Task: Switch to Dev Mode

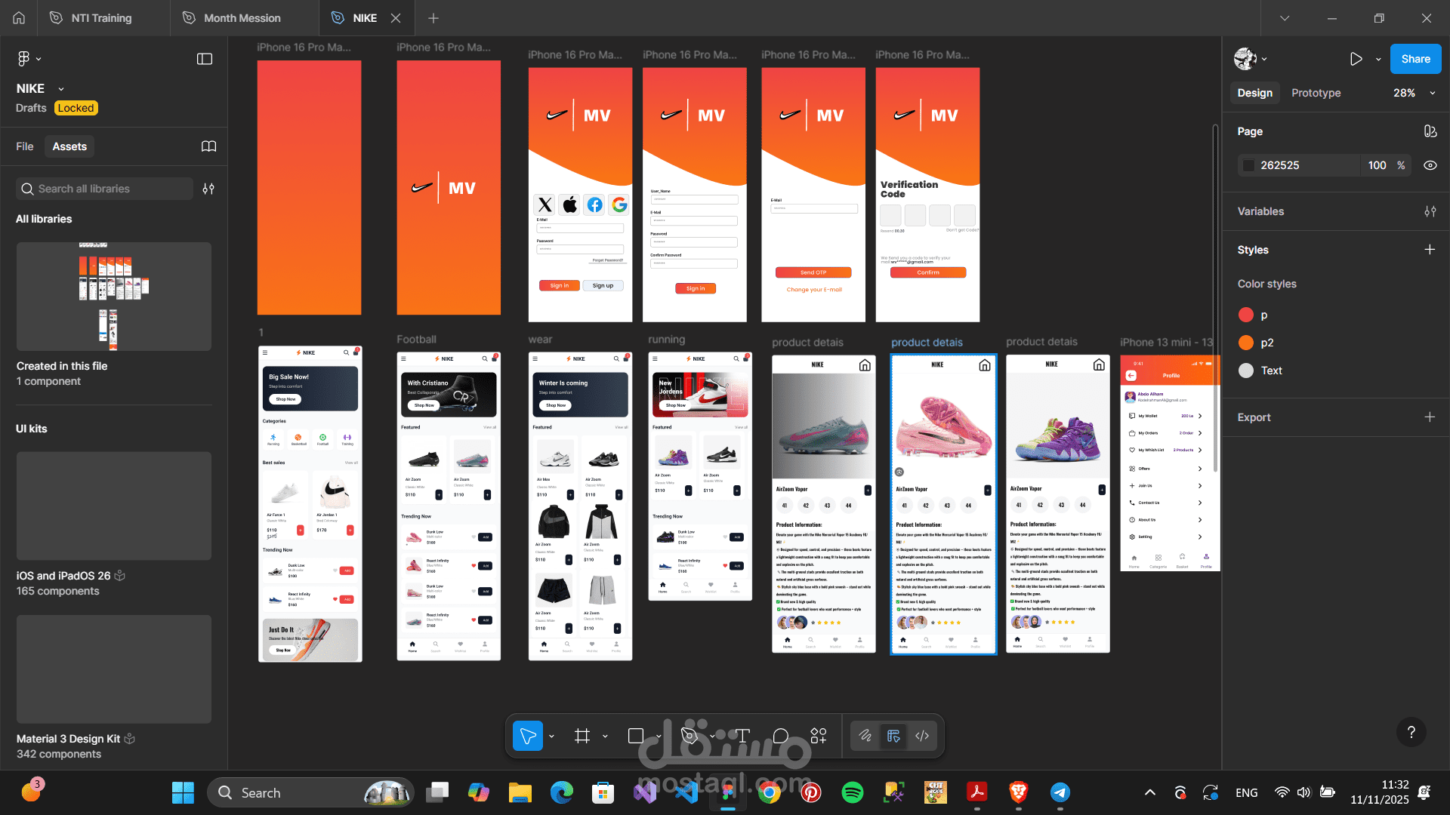Action: pos(922,736)
